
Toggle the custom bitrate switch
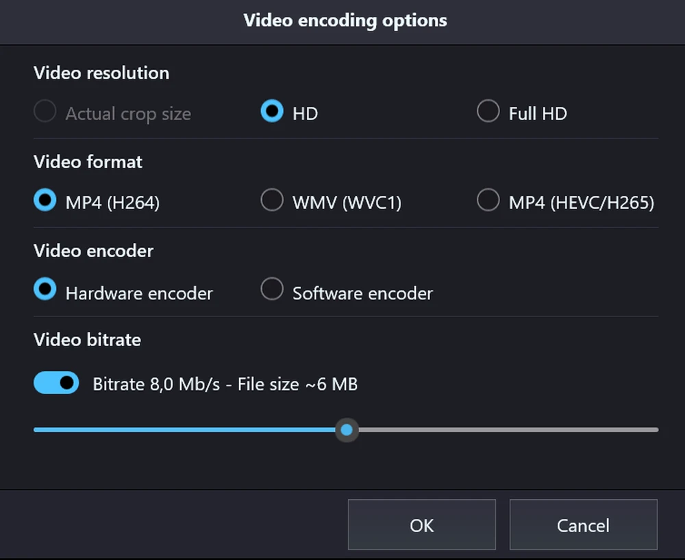(x=56, y=383)
